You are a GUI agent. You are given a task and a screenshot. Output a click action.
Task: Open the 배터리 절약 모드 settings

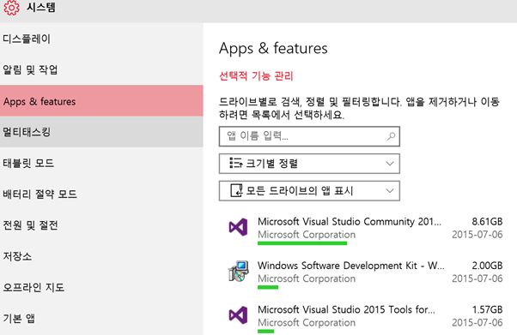(101, 194)
